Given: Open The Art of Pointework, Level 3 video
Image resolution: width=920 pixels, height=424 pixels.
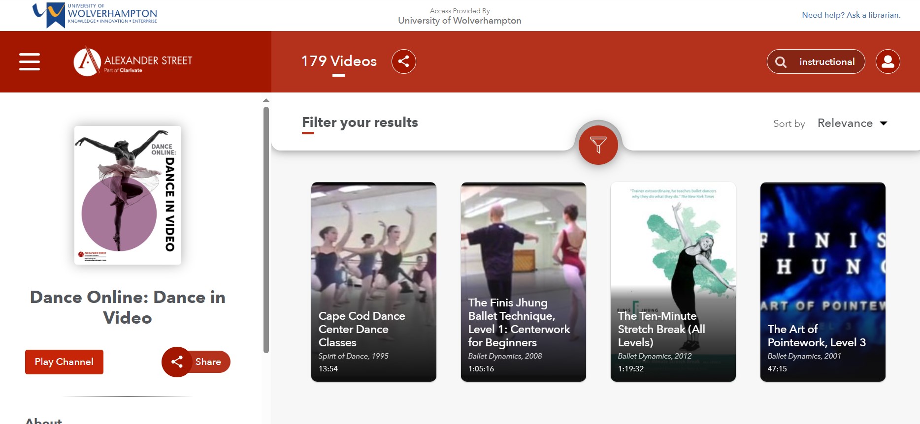Looking at the screenshot, I should (823, 282).
